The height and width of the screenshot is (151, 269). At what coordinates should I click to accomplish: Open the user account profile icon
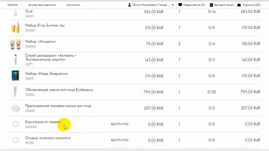[129, 5]
